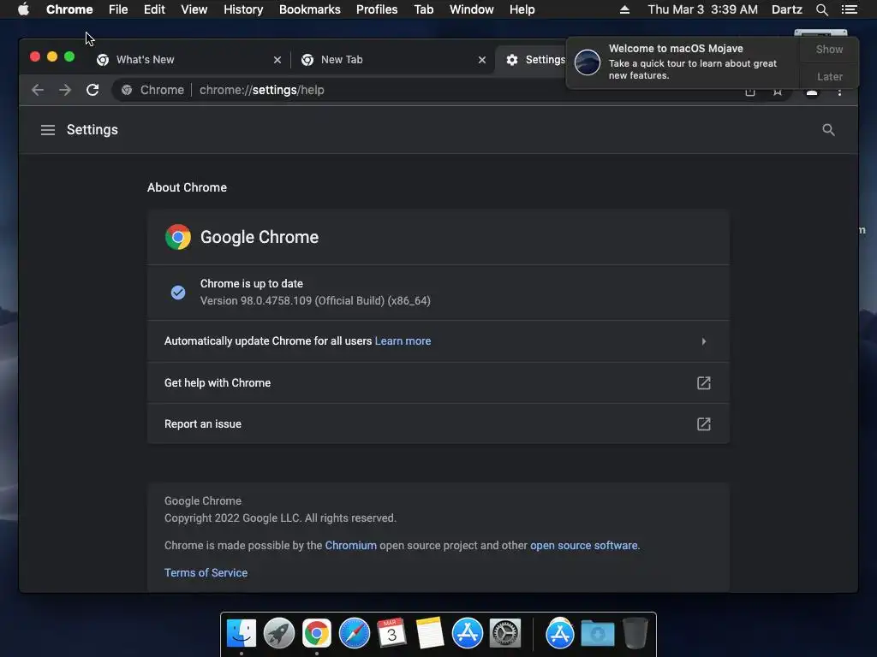Click the back navigation arrow
This screenshot has height=657, width=877.
pyautogui.click(x=38, y=90)
